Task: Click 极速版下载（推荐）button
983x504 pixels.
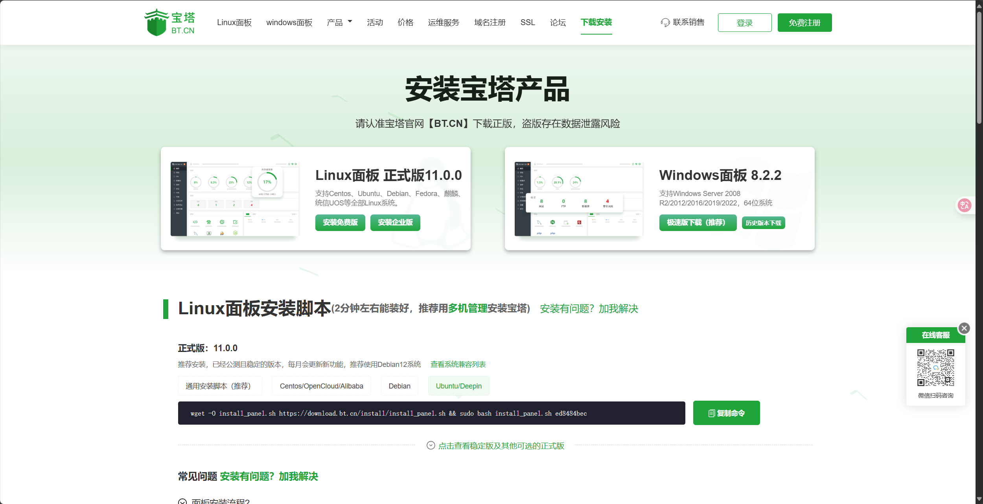Action: 698,222
